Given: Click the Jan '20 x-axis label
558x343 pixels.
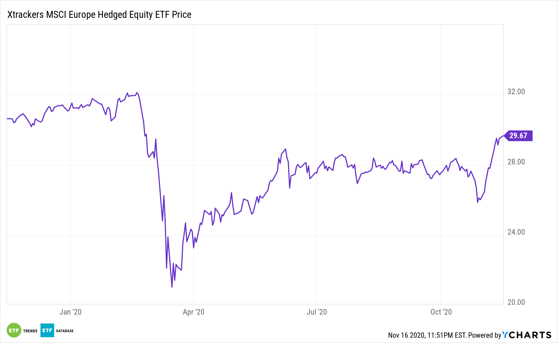Looking at the screenshot, I should coord(70,312).
